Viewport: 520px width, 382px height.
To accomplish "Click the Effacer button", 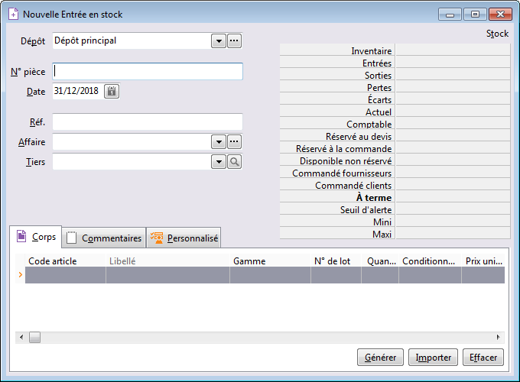I will coord(483,358).
